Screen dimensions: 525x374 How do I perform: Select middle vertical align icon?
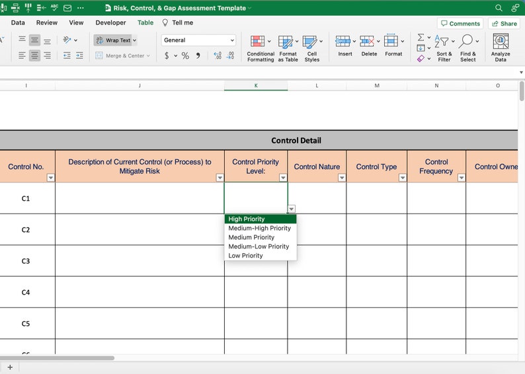pos(34,40)
